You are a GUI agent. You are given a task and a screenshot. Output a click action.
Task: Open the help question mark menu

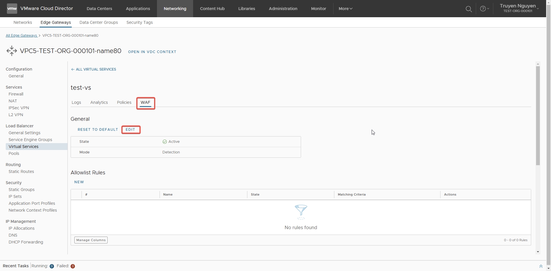(x=484, y=9)
